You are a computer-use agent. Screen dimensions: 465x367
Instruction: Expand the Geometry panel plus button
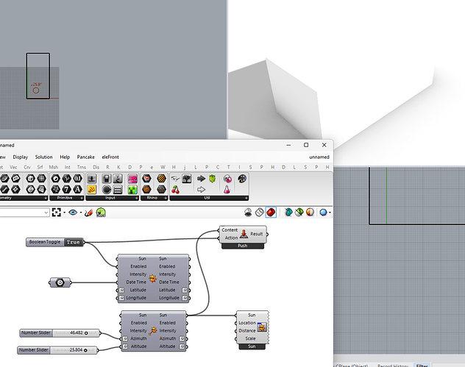click(46, 198)
